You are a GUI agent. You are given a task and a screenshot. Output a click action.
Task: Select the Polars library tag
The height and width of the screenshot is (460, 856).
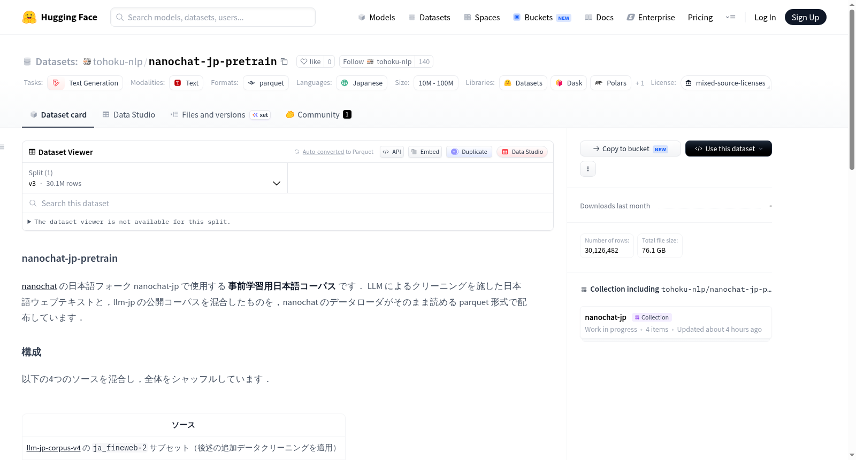(x=610, y=83)
